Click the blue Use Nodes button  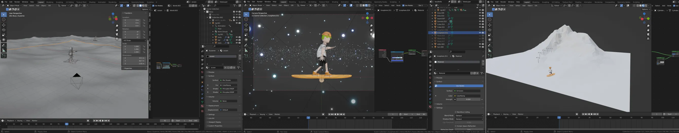(x=460, y=86)
